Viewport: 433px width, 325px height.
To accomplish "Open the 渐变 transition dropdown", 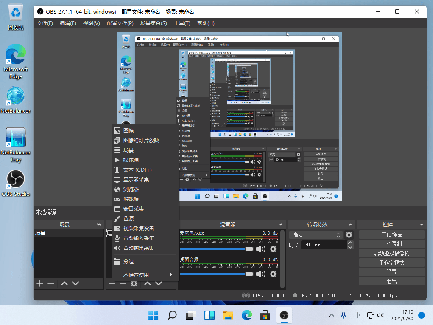I will pyautogui.click(x=316, y=235).
